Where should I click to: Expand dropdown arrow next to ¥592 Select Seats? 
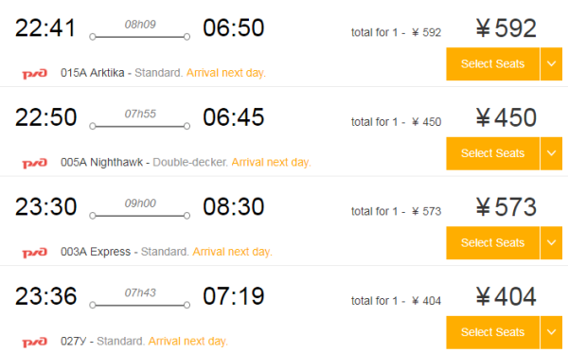click(x=551, y=63)
